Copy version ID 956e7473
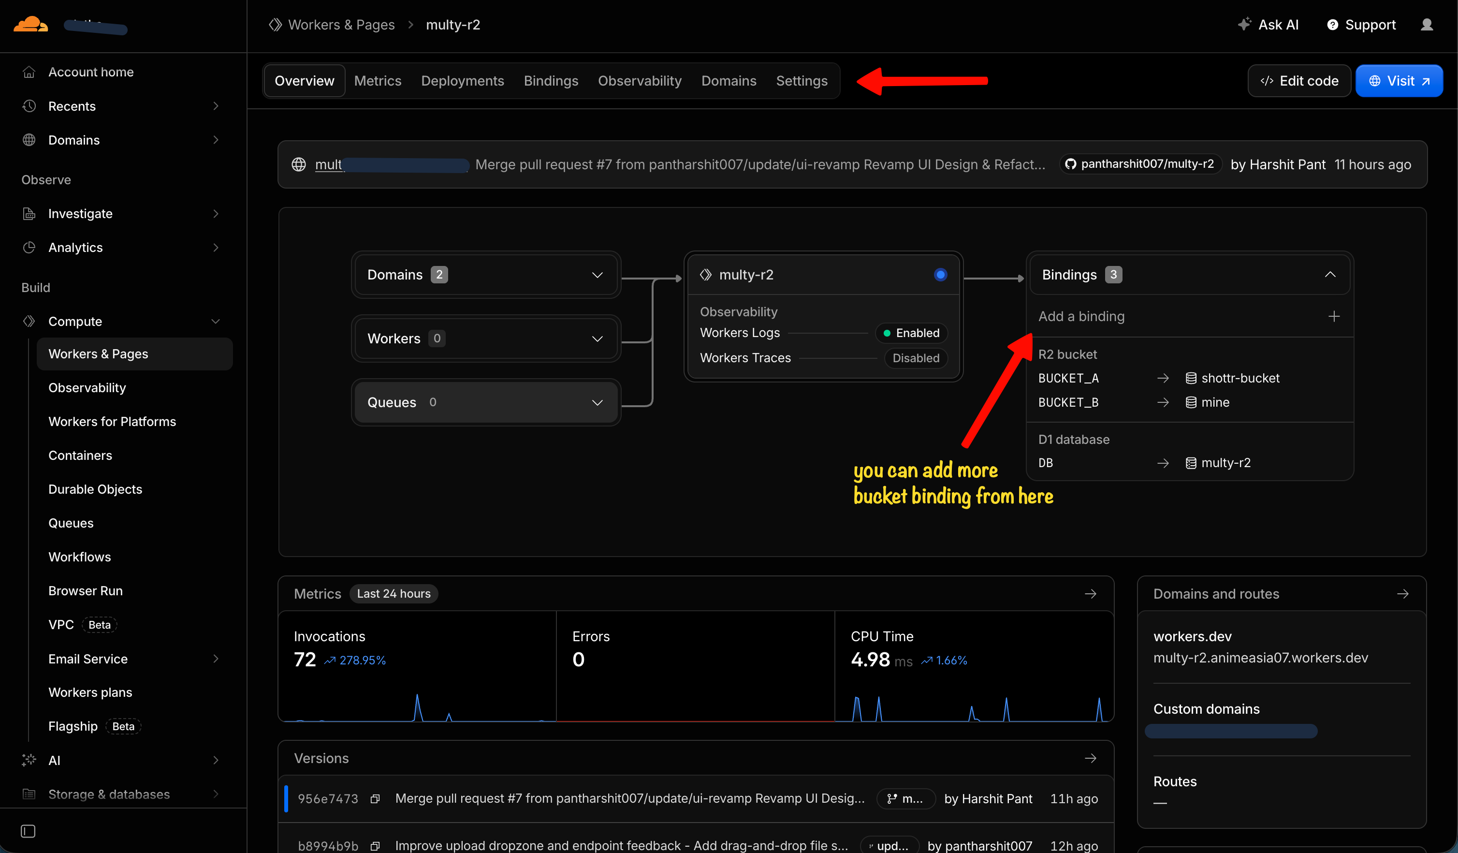 tap(375, 799)
